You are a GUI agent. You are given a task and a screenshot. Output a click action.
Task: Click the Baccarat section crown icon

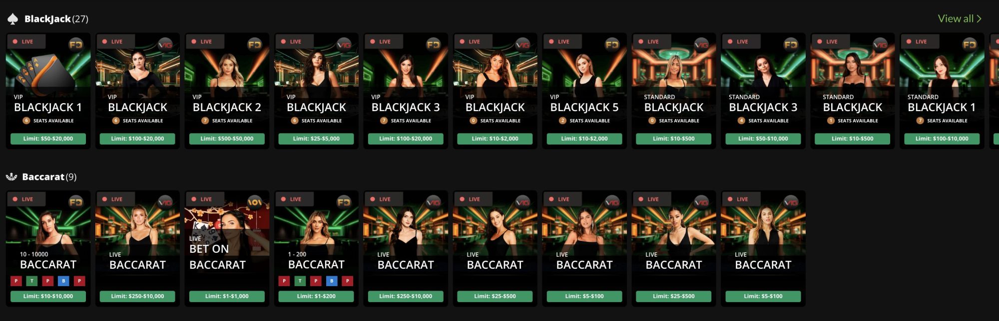click(x=11, y=177)
